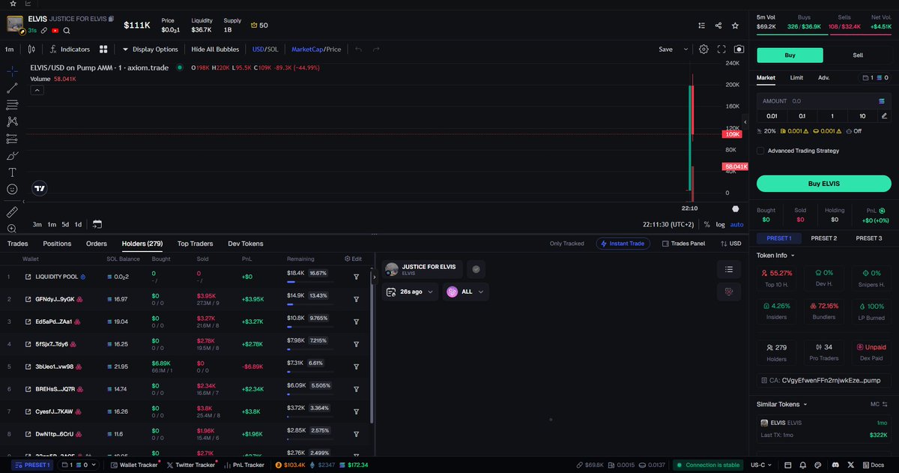The image size is (899, 473).
Task: Copy the ELVIS token name icon
Action: point(112,18)
